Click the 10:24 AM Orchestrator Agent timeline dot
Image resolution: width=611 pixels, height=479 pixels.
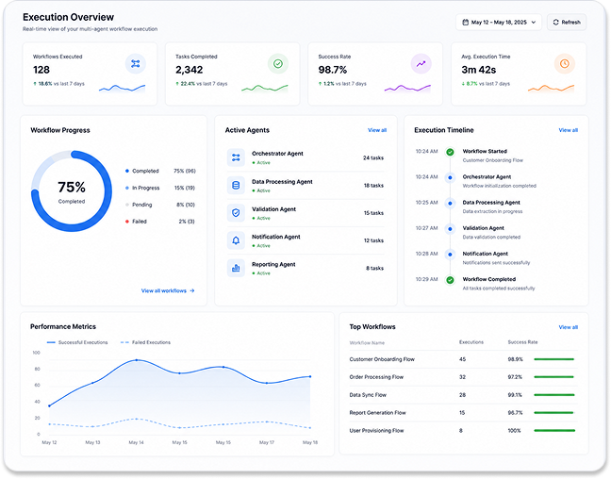pos(450,177)
